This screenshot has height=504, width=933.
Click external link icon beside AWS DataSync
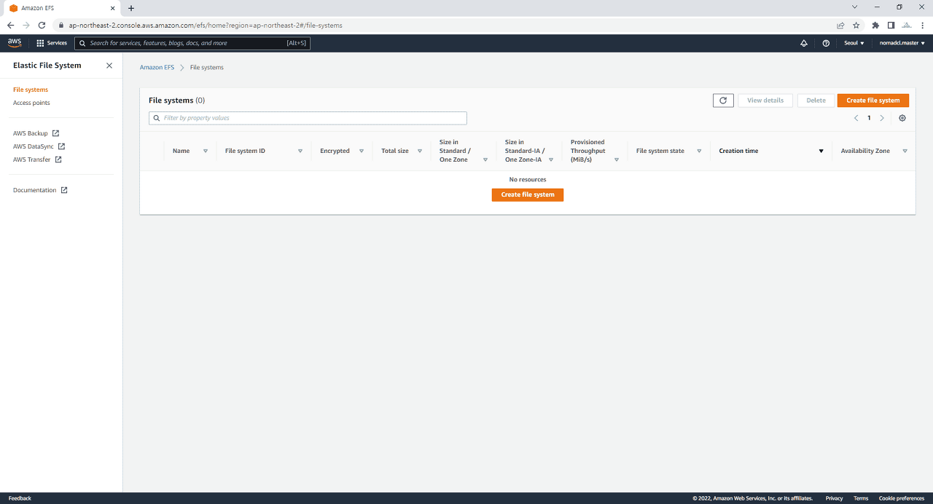pos(62,146)
